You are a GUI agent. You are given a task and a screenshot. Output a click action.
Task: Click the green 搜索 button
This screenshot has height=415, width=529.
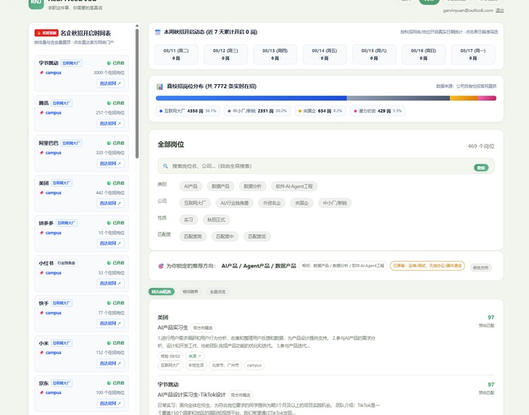[x=481, y=168]
